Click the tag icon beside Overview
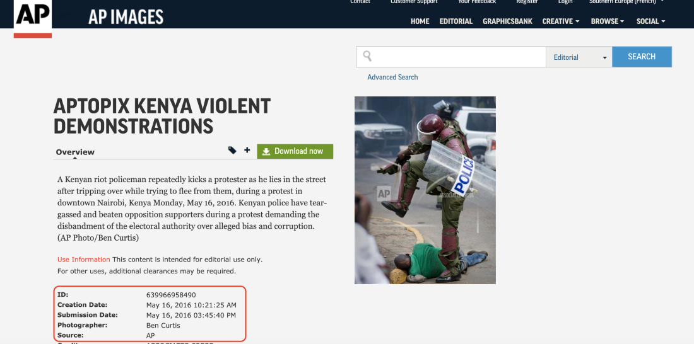This screenshot has height=344, width=694. pyautogui.click(x=232, y=151)
